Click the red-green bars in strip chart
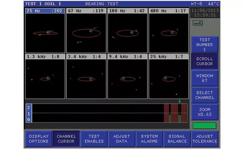Image resolution: width=244 pixels, height=149 pixels. pyautogui.click(x=175, y=113)
